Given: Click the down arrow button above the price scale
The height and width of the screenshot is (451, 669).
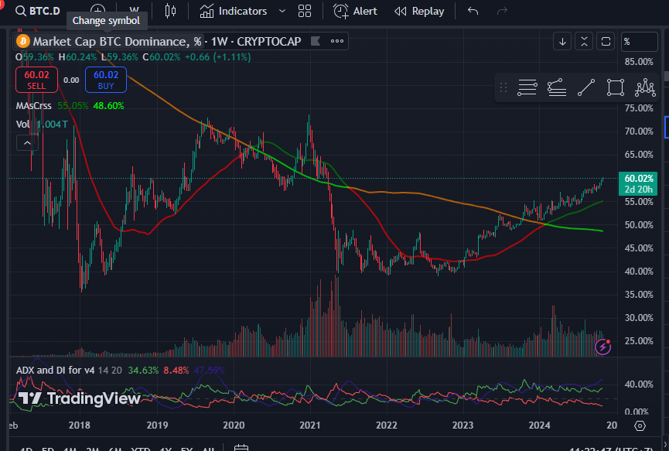Looking at the screenshot, I should click(x=562, y=42).
